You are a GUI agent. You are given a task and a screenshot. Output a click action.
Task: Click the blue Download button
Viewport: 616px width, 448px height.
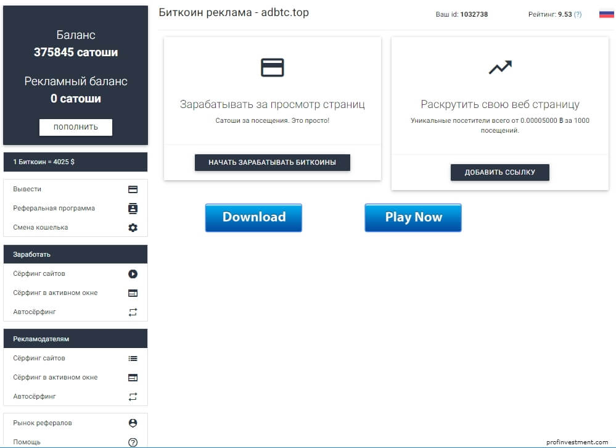tap(253, 217)
